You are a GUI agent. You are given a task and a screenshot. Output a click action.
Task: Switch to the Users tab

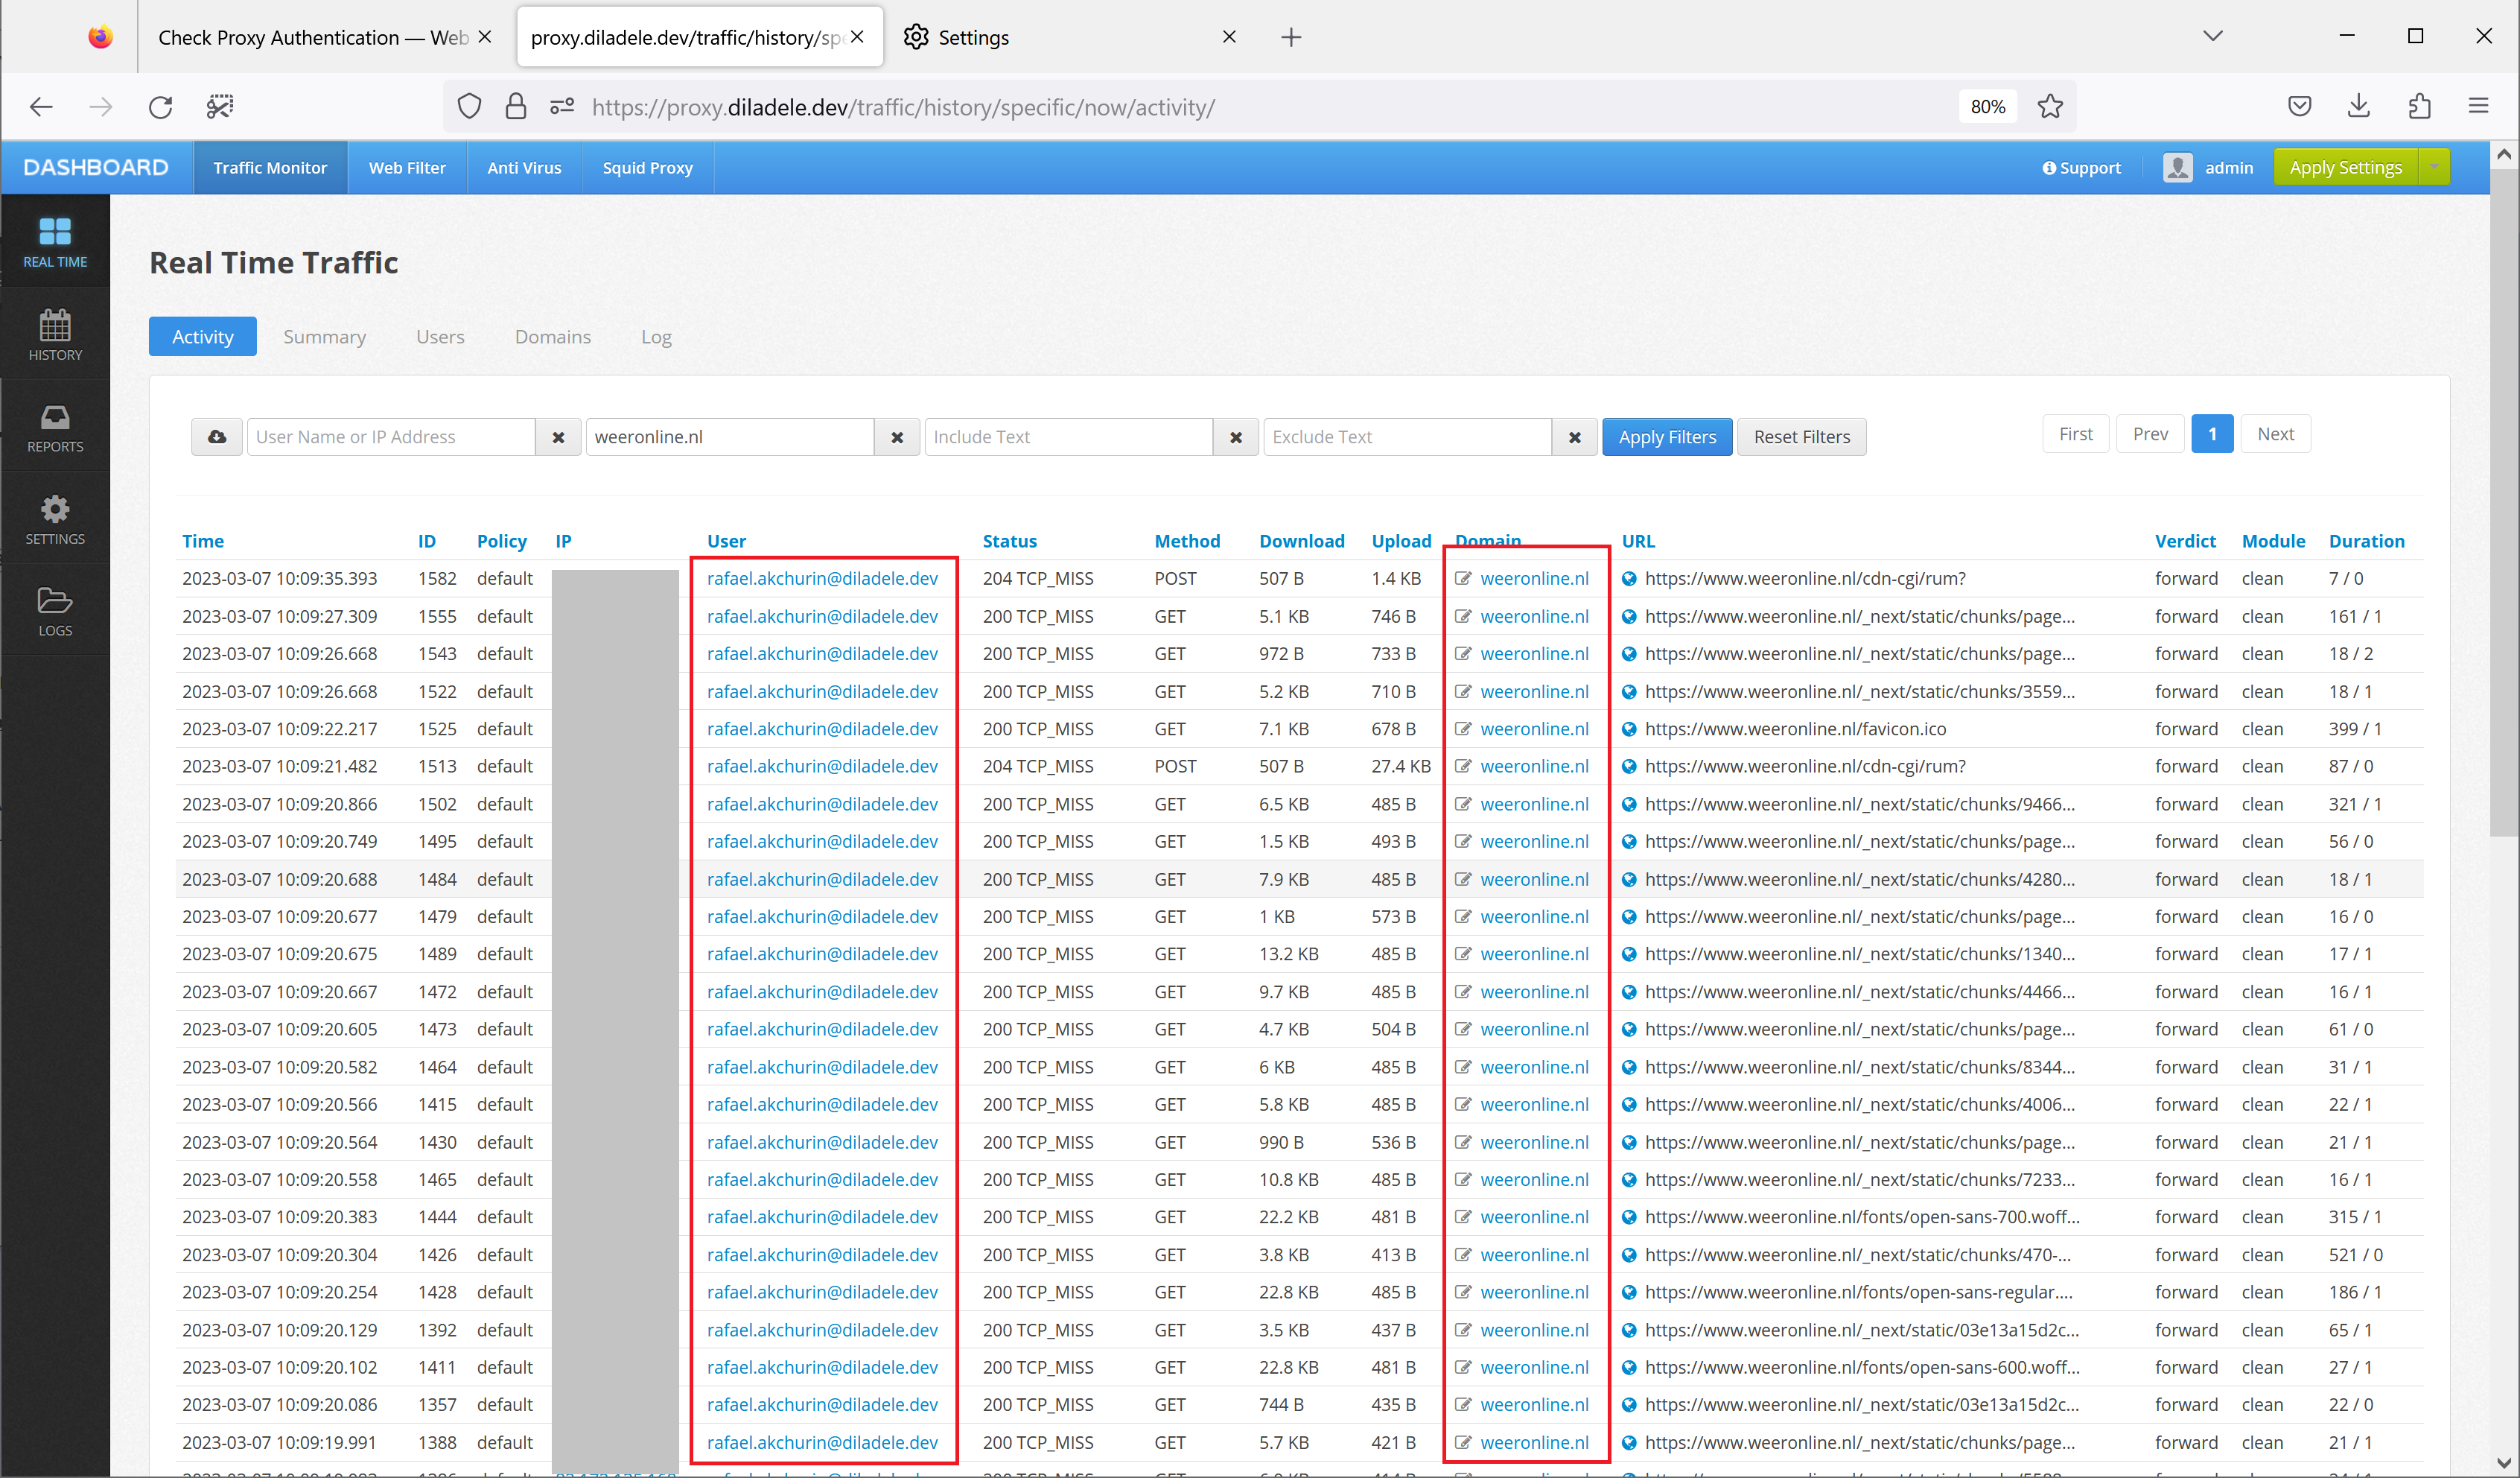[440, 336]
